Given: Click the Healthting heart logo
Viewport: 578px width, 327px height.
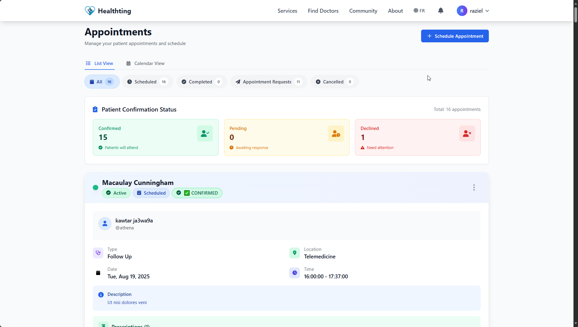Looking at the screenshot, I should coord(89,10).
